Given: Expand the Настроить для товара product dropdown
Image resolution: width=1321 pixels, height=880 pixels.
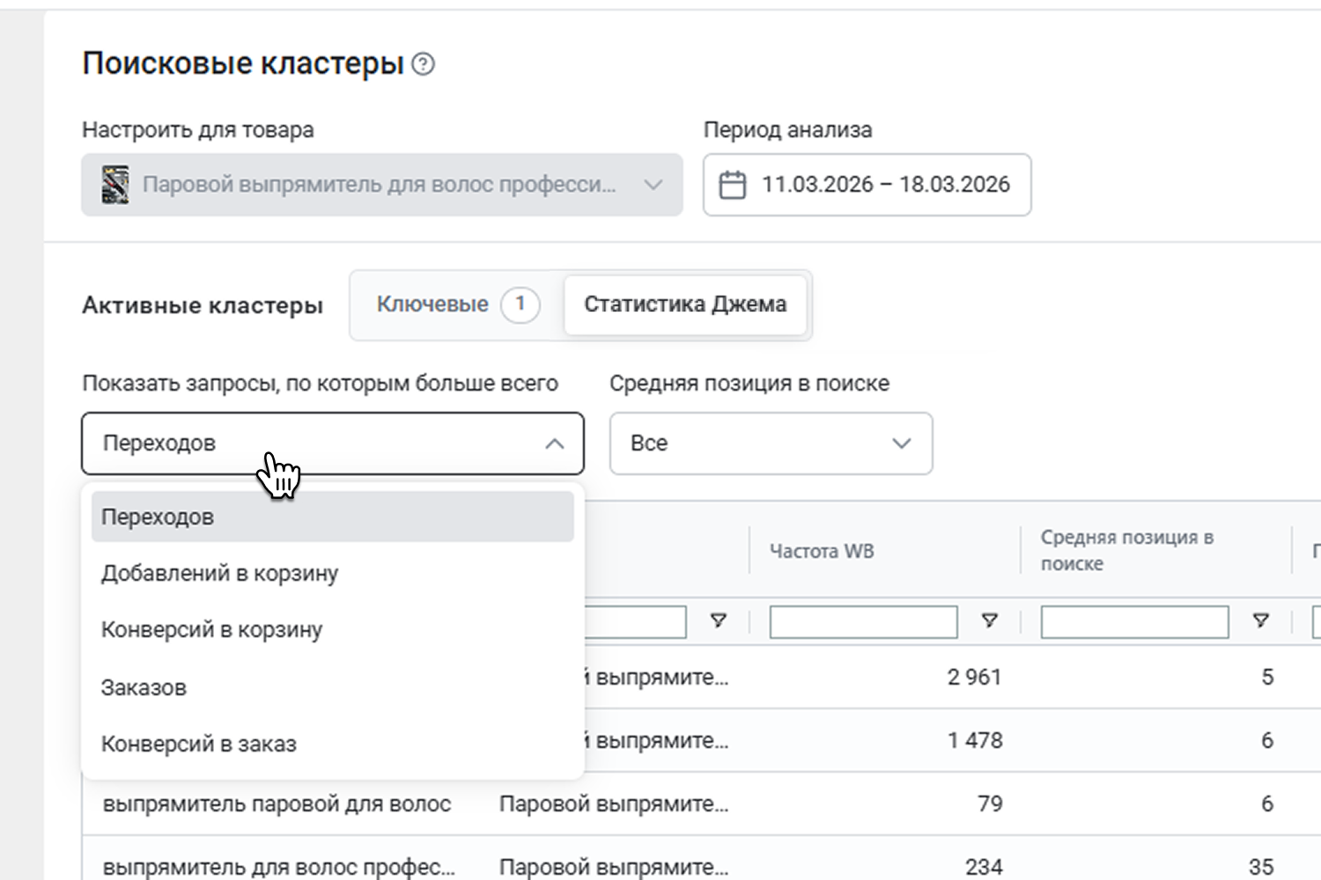Looking at the screenshot, I should (652, 185).
